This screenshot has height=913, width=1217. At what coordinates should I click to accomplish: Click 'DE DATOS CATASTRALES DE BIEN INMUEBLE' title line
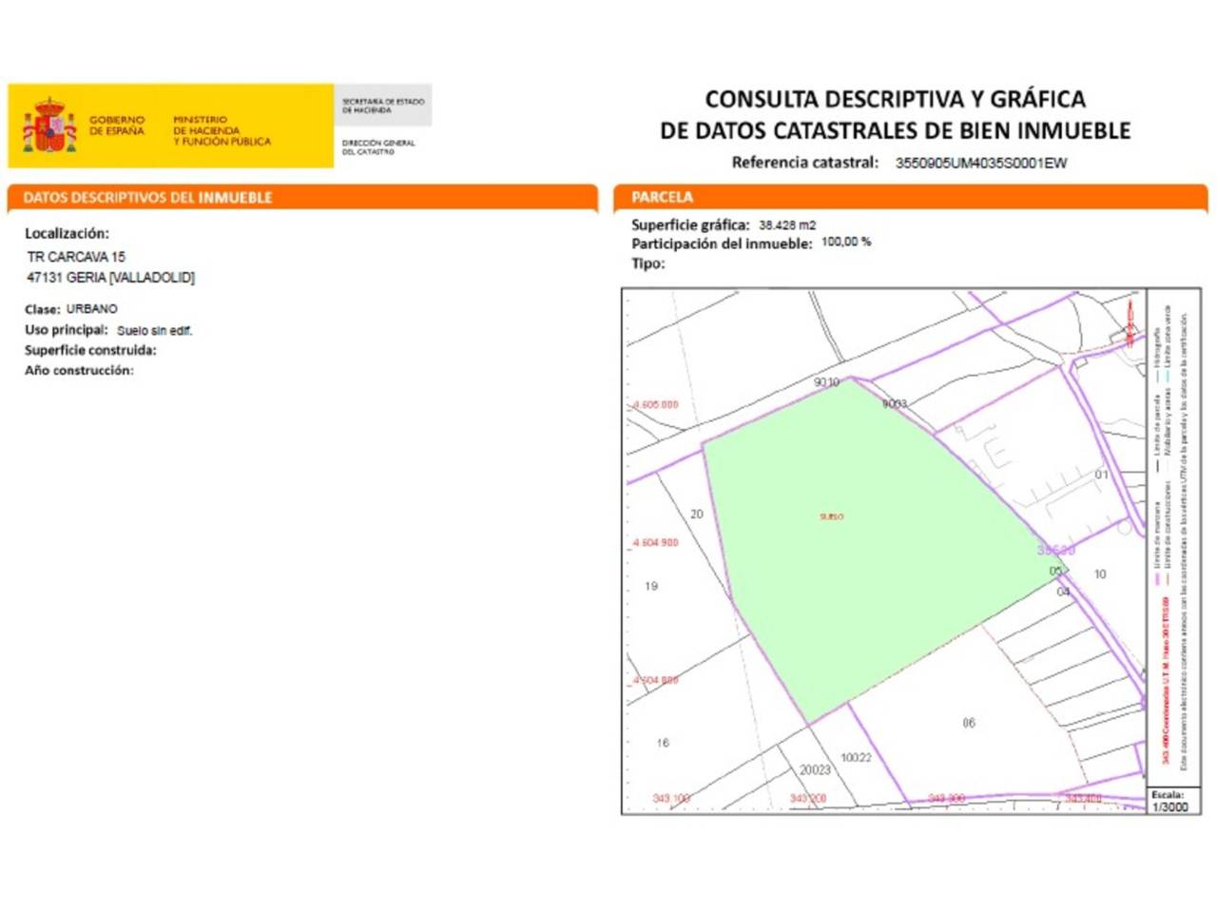pos(895,130)
